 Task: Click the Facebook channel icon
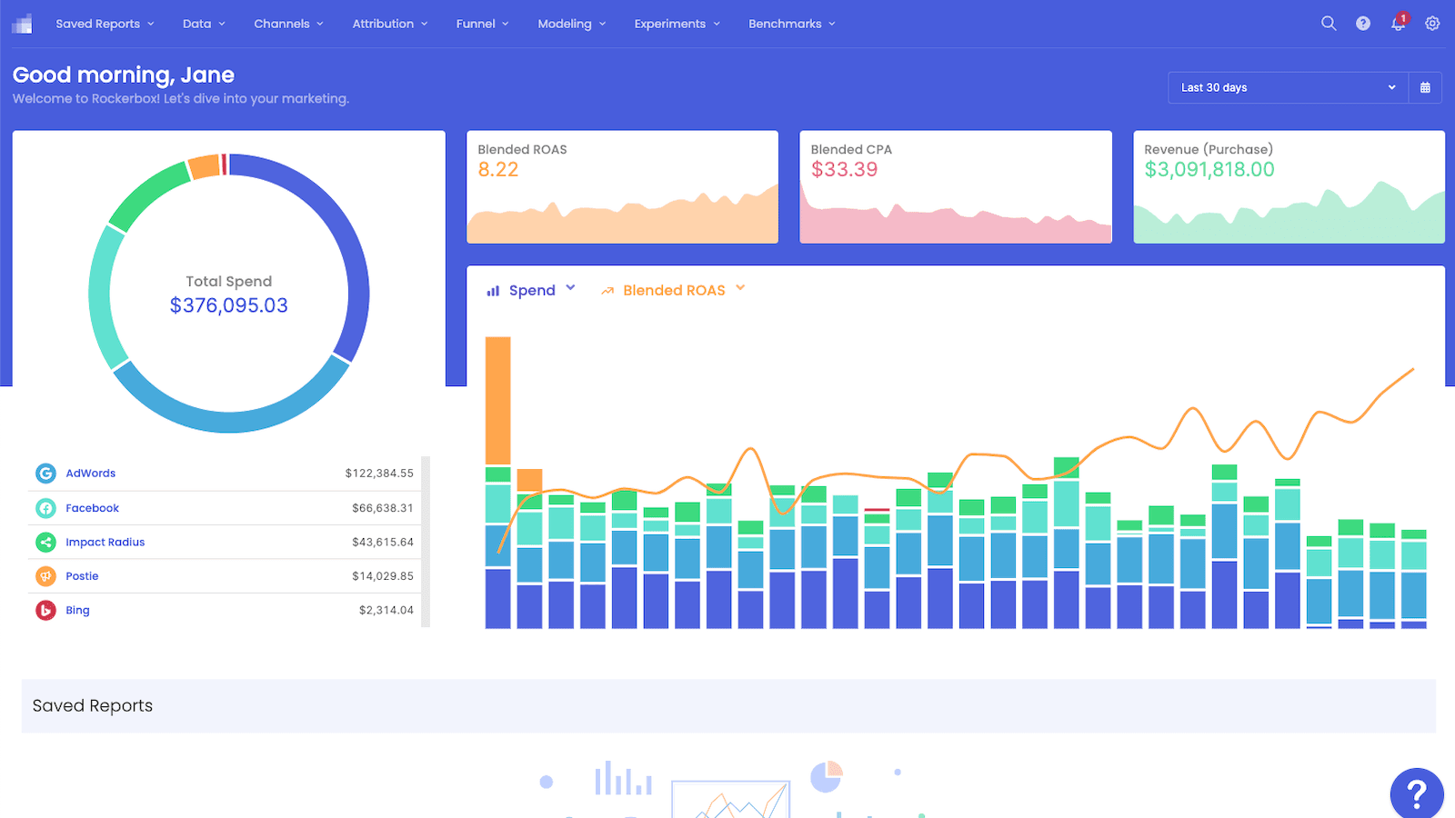pos(45,508)
